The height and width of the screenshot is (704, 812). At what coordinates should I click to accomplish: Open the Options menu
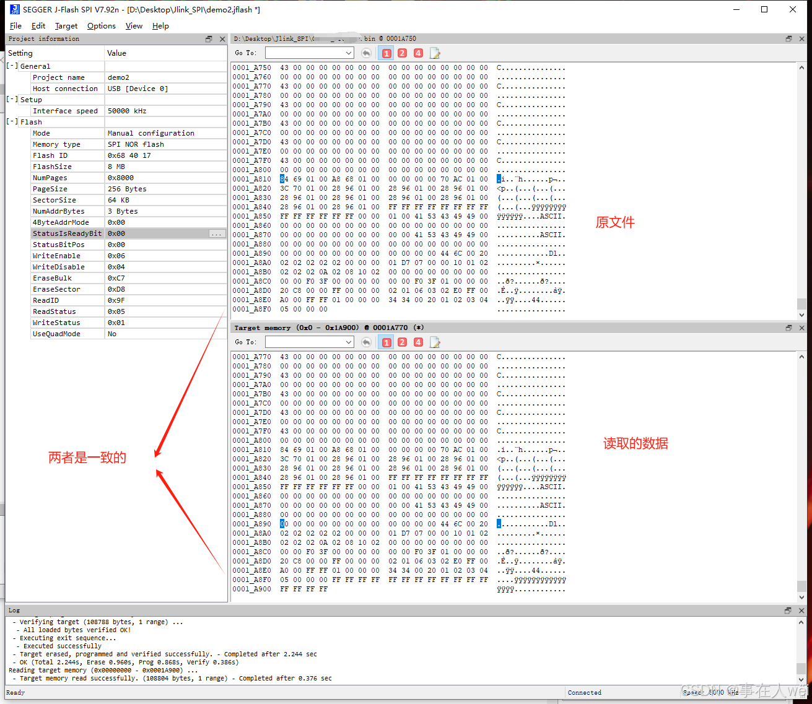(x=102, y=26)
